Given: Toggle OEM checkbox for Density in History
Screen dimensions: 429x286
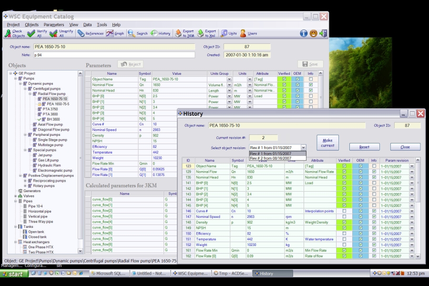Looking at the screenshot, I should click(361, 222).
